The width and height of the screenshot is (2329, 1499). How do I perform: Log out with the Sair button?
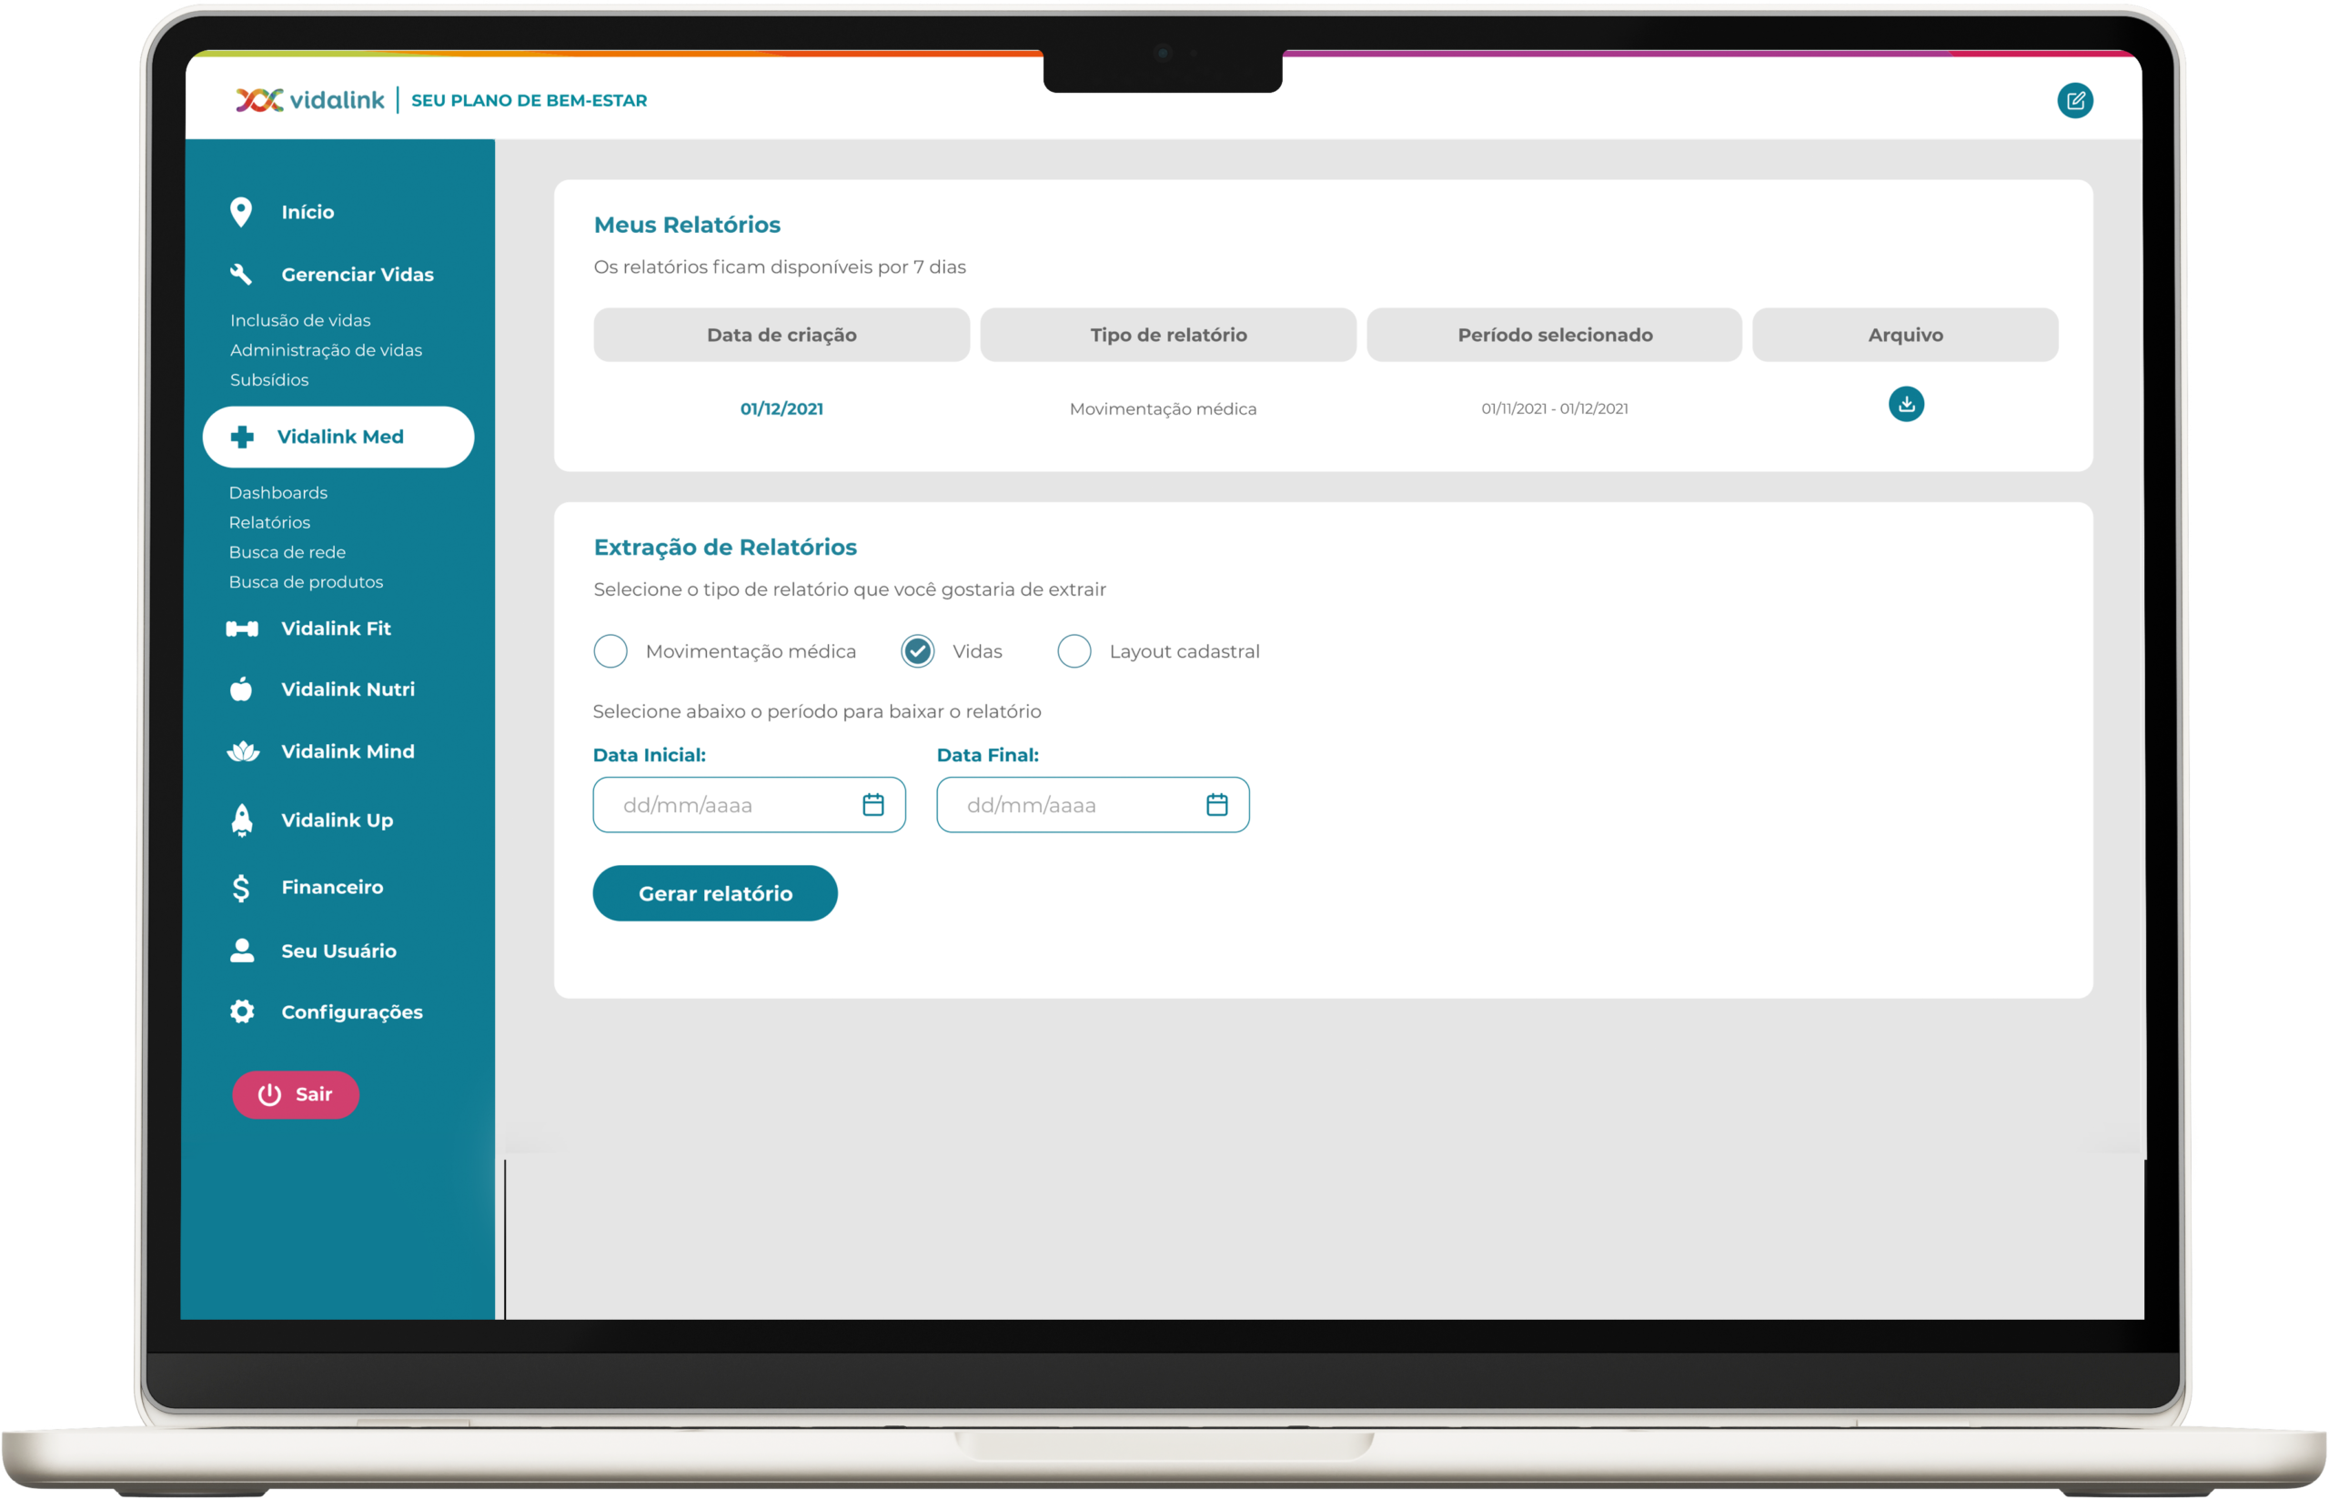click(x=295, y=1095)
